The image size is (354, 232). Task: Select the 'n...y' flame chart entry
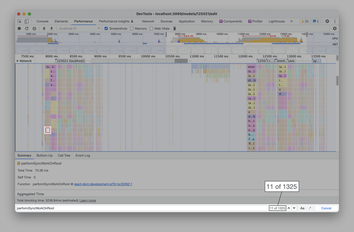point(251,130)
